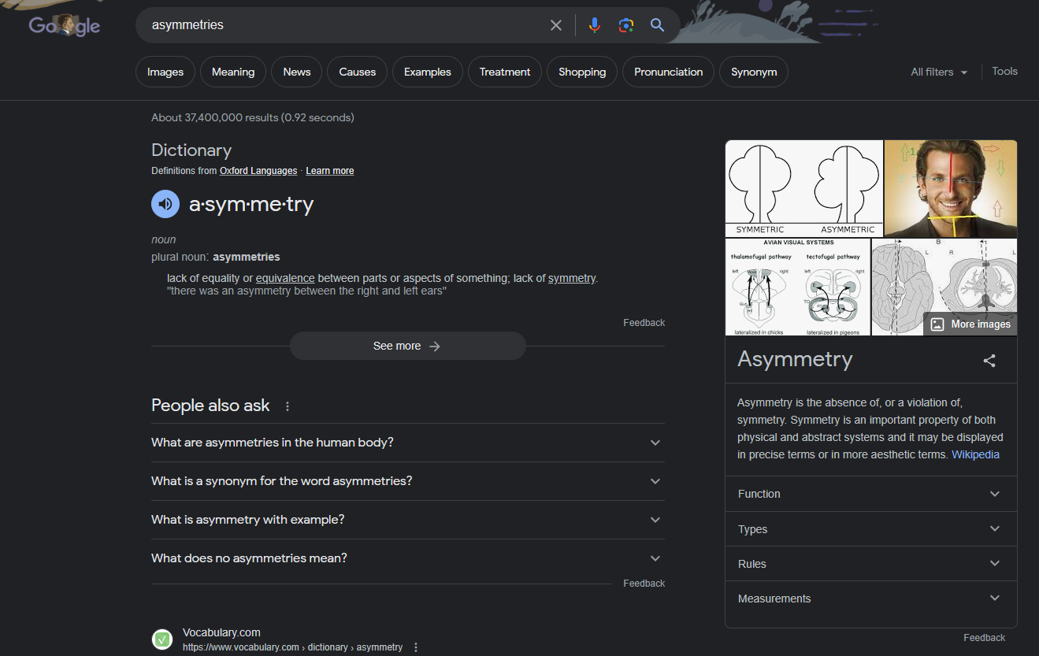Screen dimensions: 1039x656
Task: Follow the equivalence definition link
Action: [x=285, y=278]
